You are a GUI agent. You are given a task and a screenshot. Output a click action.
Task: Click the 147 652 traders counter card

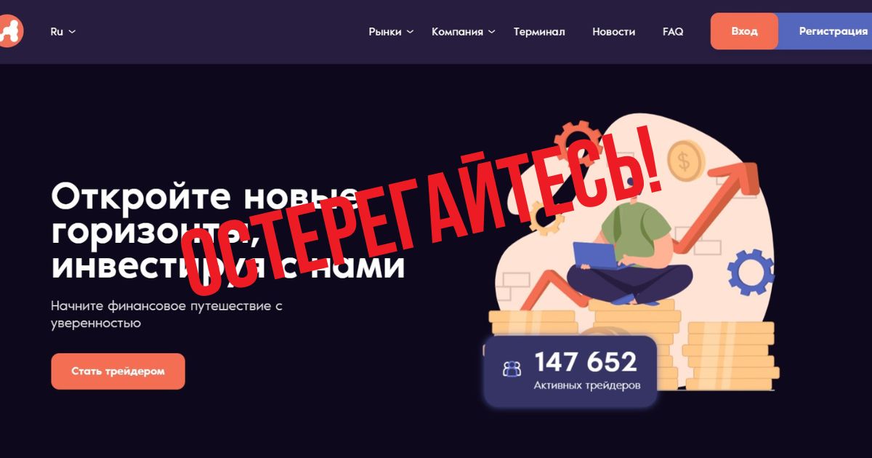point(570,371)
